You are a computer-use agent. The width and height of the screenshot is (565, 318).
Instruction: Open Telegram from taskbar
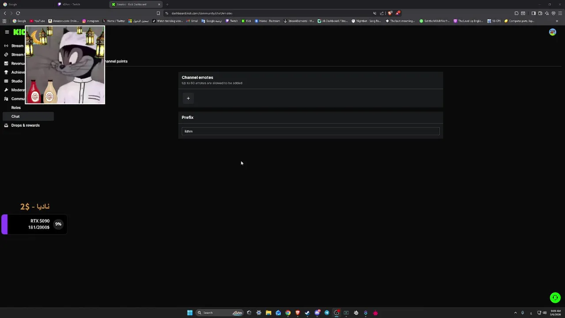pos(327,313)
